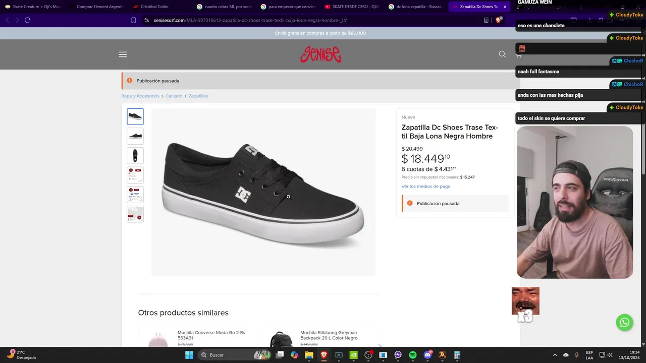Select second shoe thumbnail
Viewport: 646px width, 363px height.
135,136
